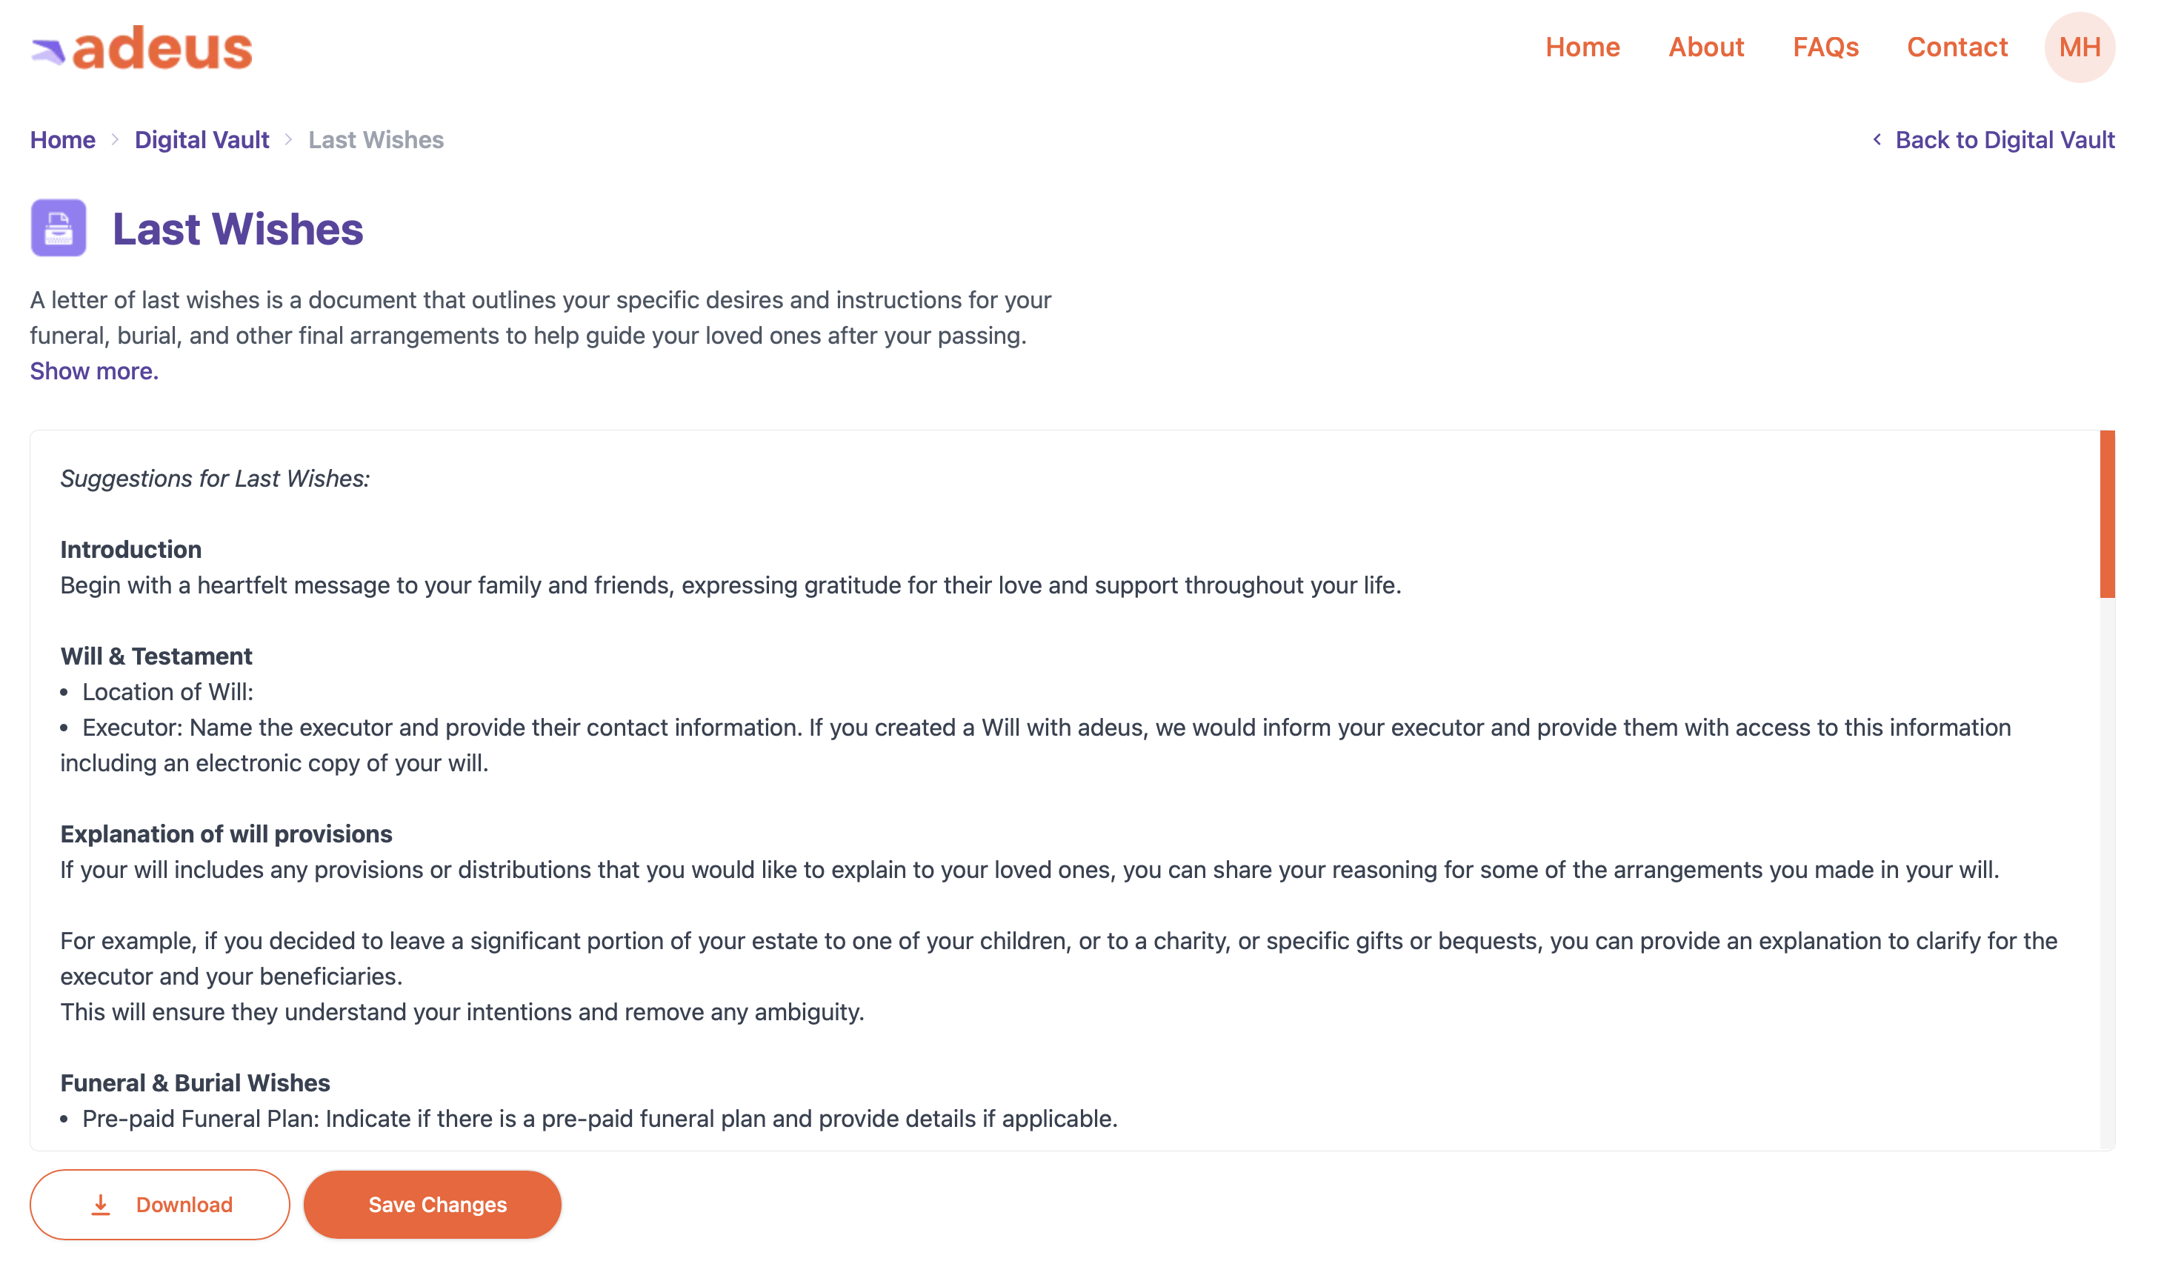Place cursor after Location of Will:
The width and height of the screenshot is (2184, 1264).
tap(256, 692)
